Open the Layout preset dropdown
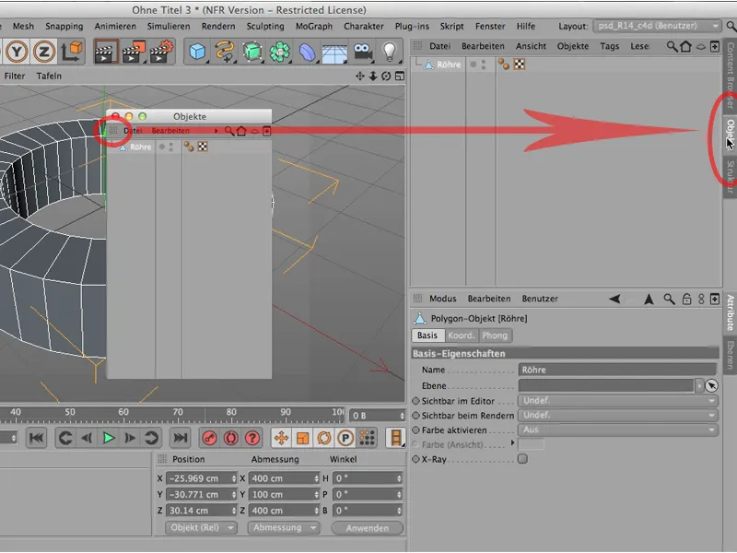This screenshot has width=737, height=553. [657, 26]
